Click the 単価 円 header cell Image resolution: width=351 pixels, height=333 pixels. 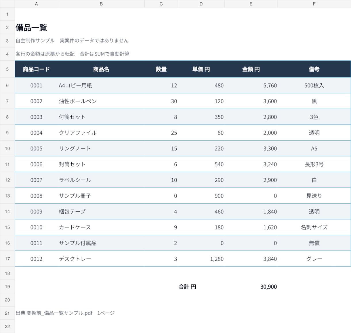[201, 69]
